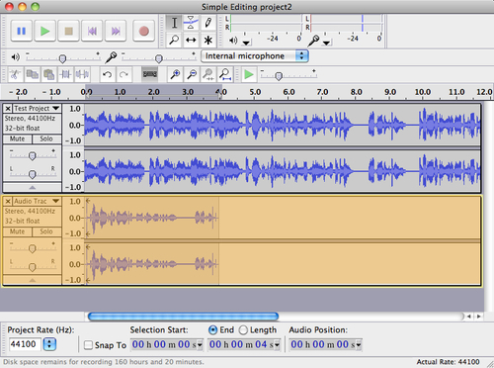Click the Fit Project zoom icon
This screenshot has width=494, height=368.
tap(225, 74)
